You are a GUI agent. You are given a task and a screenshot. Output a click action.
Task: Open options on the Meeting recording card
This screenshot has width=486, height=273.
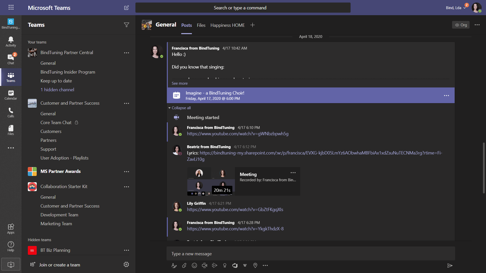293,173
